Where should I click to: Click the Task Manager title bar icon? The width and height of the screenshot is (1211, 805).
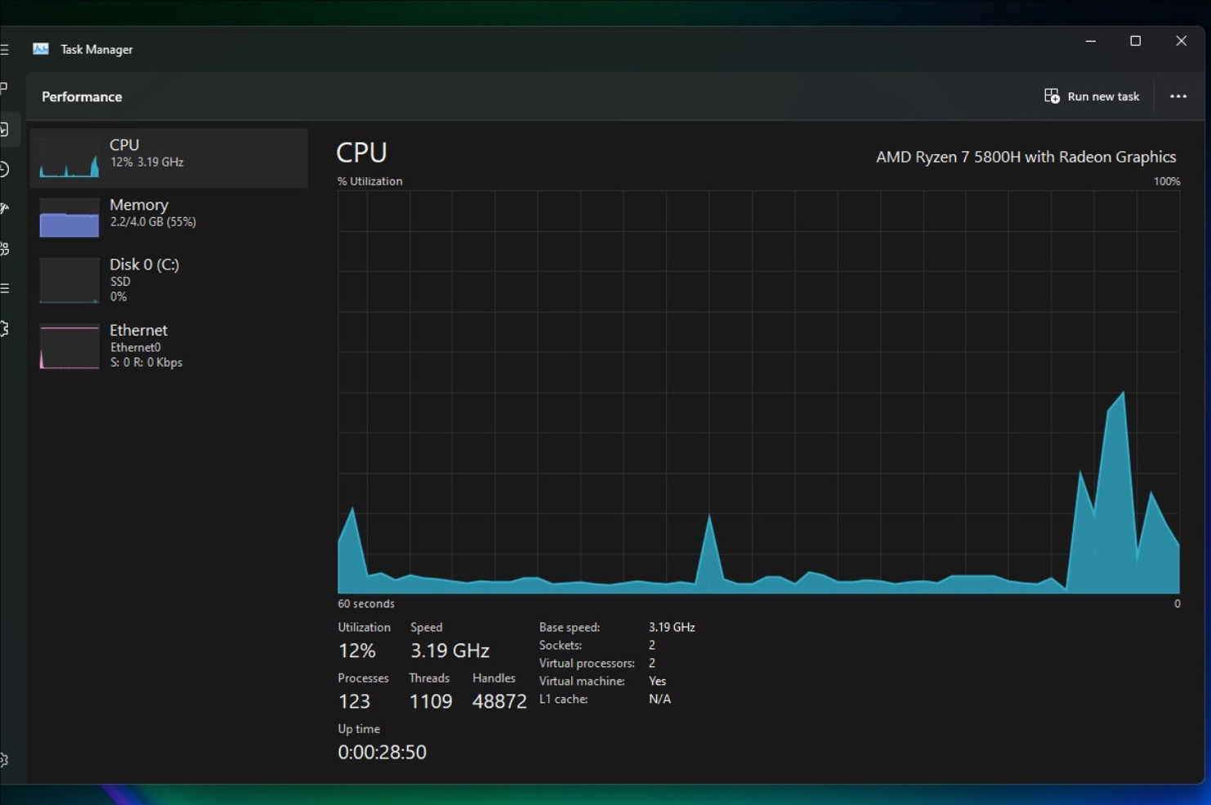[x=41, y=49]
